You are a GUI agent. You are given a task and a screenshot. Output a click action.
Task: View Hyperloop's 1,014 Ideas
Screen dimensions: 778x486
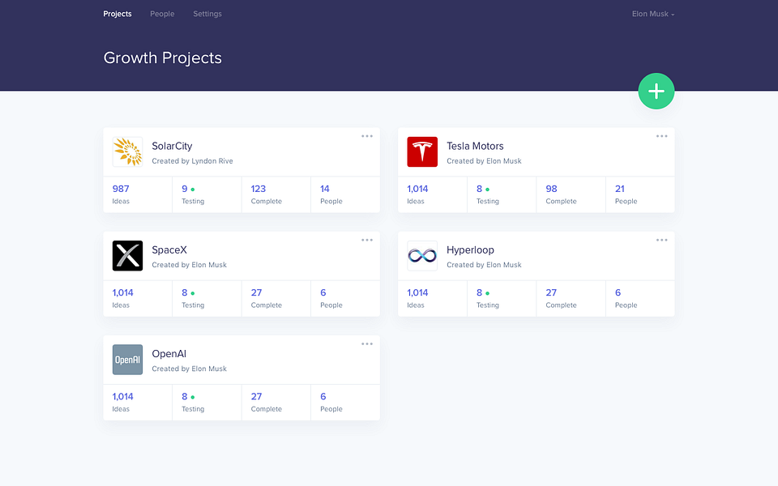pyautogui.click(x=432, y=299)
